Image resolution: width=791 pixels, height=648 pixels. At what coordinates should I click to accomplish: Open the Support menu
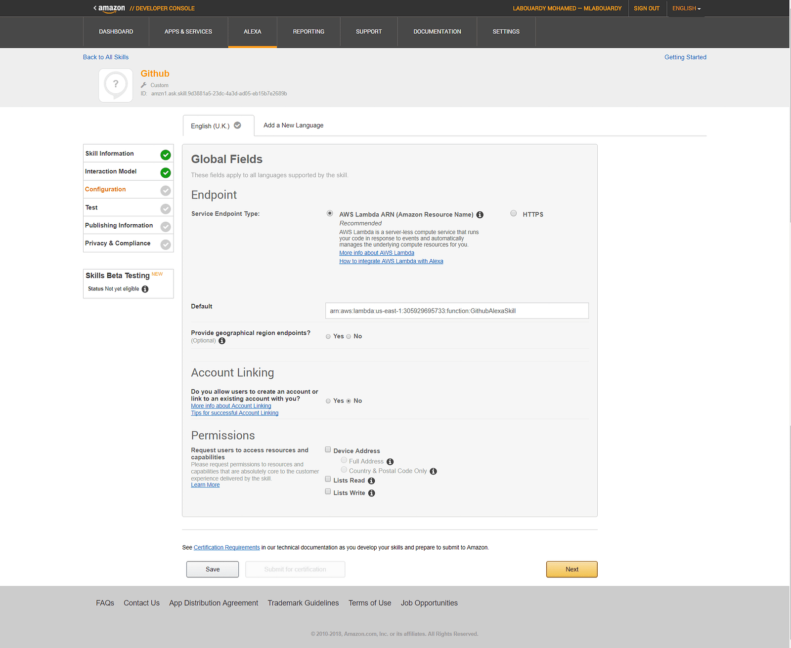pyautogui.click(x=369, y=32)
